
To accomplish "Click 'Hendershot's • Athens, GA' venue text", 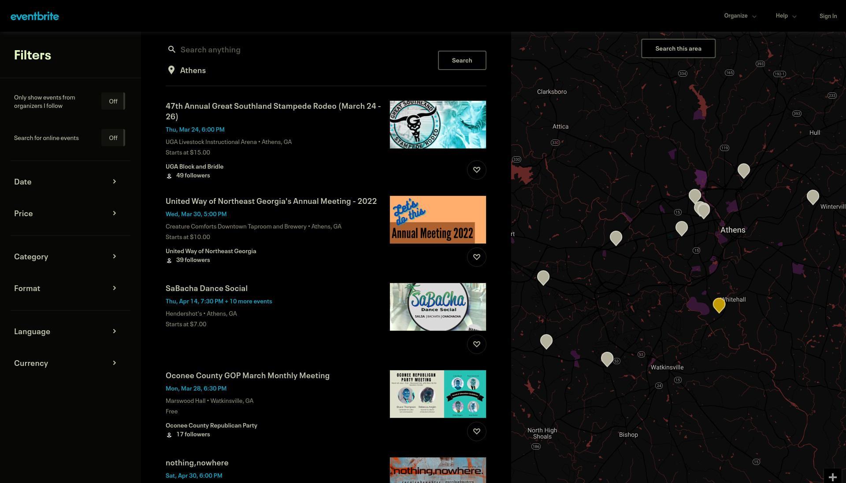I will click(201, 313).
